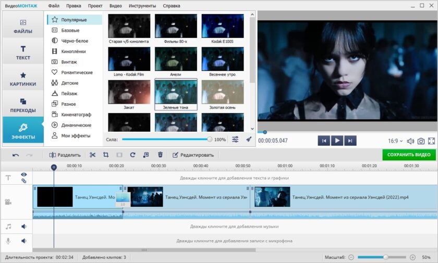Take a snapshot with the camera icon
The width and height of the screenshot is (438, 263).
(x=421, y=141)
